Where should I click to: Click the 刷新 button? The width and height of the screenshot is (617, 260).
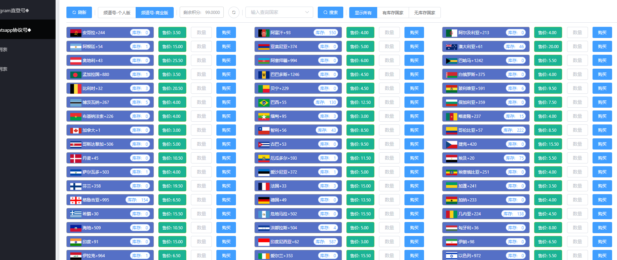pyautogui.click(x=79, y=13)
